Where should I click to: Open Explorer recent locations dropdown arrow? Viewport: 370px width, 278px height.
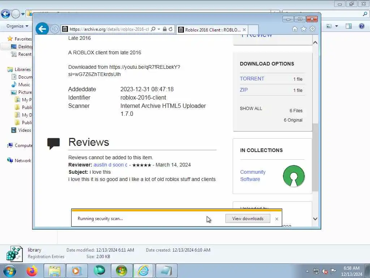coord(23,14)
